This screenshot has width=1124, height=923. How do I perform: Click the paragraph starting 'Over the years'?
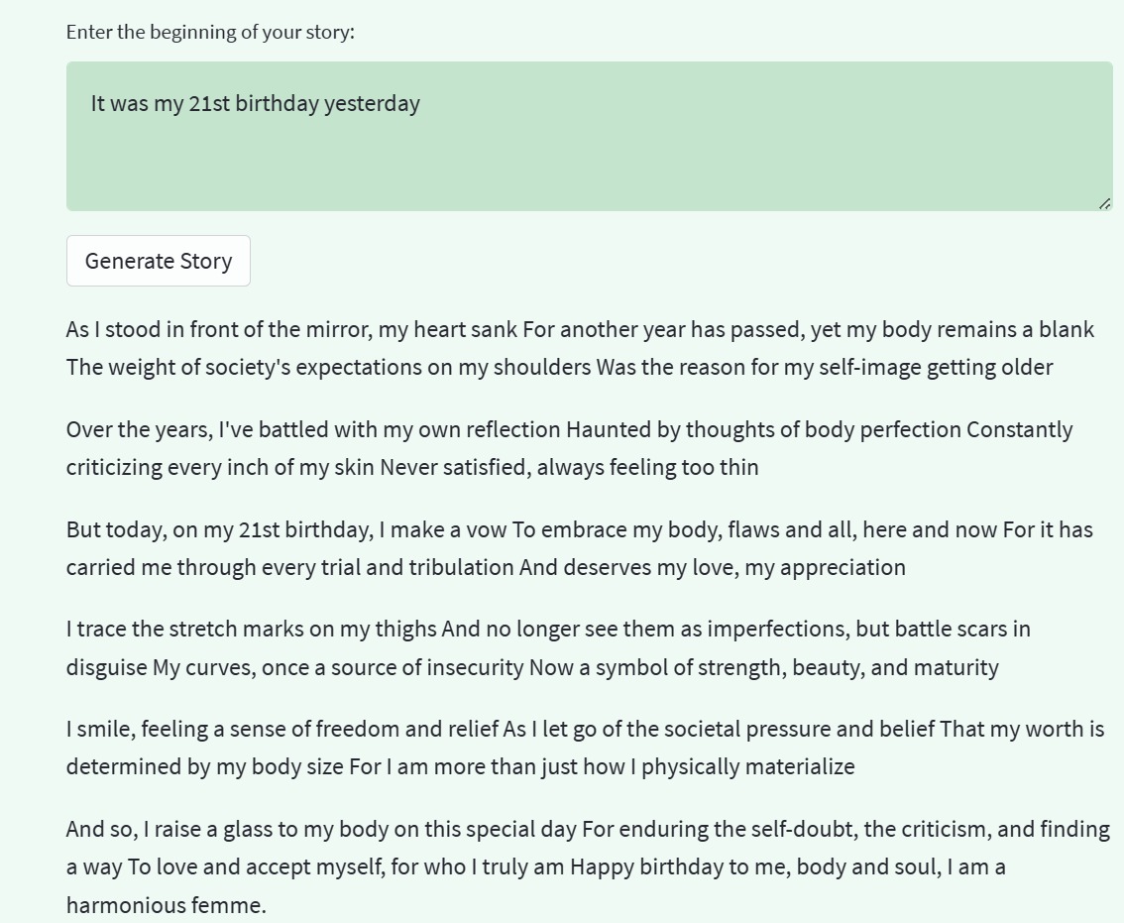pyautogui.click(x=569, y=448)
